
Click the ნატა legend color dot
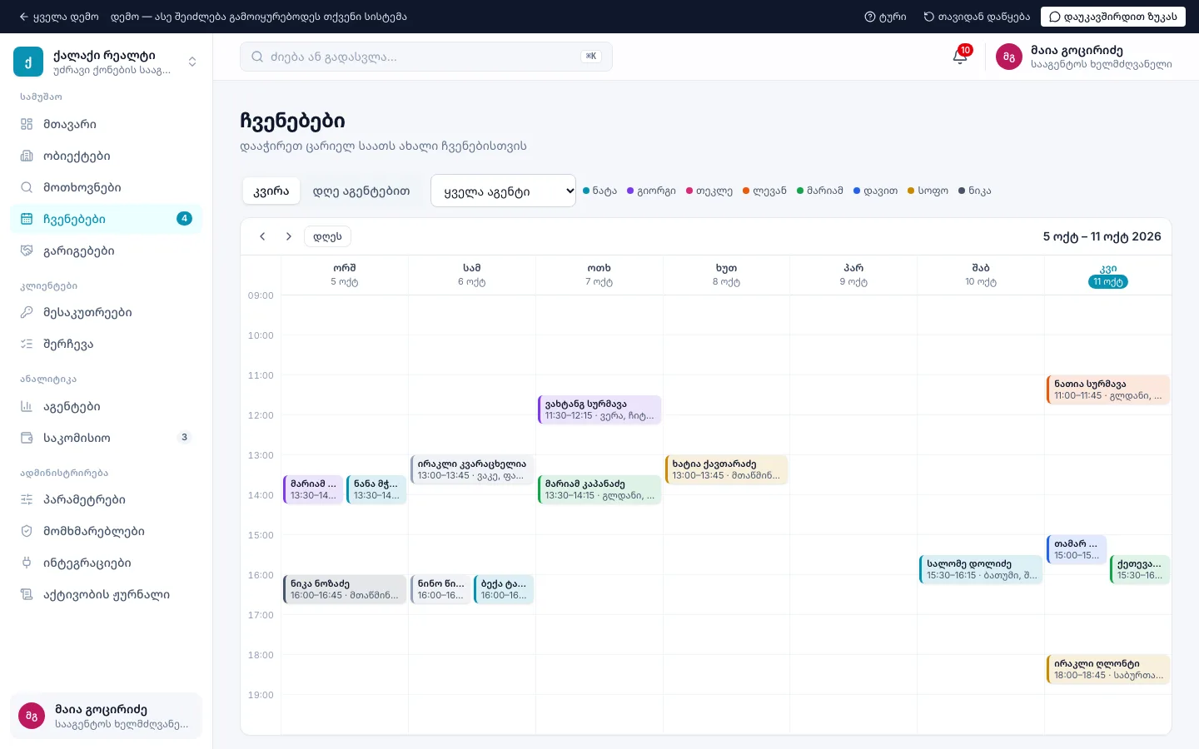[x=586, y=191]
